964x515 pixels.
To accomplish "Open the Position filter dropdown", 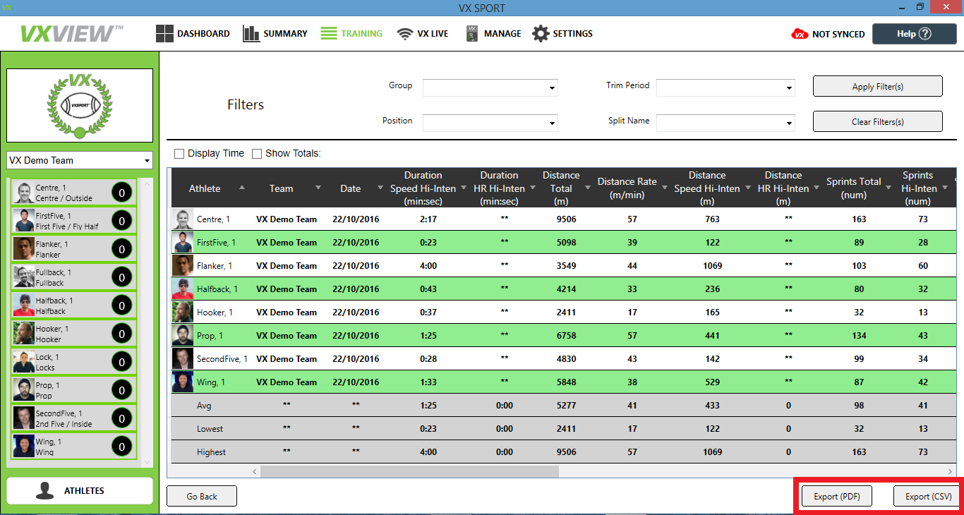I will pyautogui.click(x=490, y=123).
